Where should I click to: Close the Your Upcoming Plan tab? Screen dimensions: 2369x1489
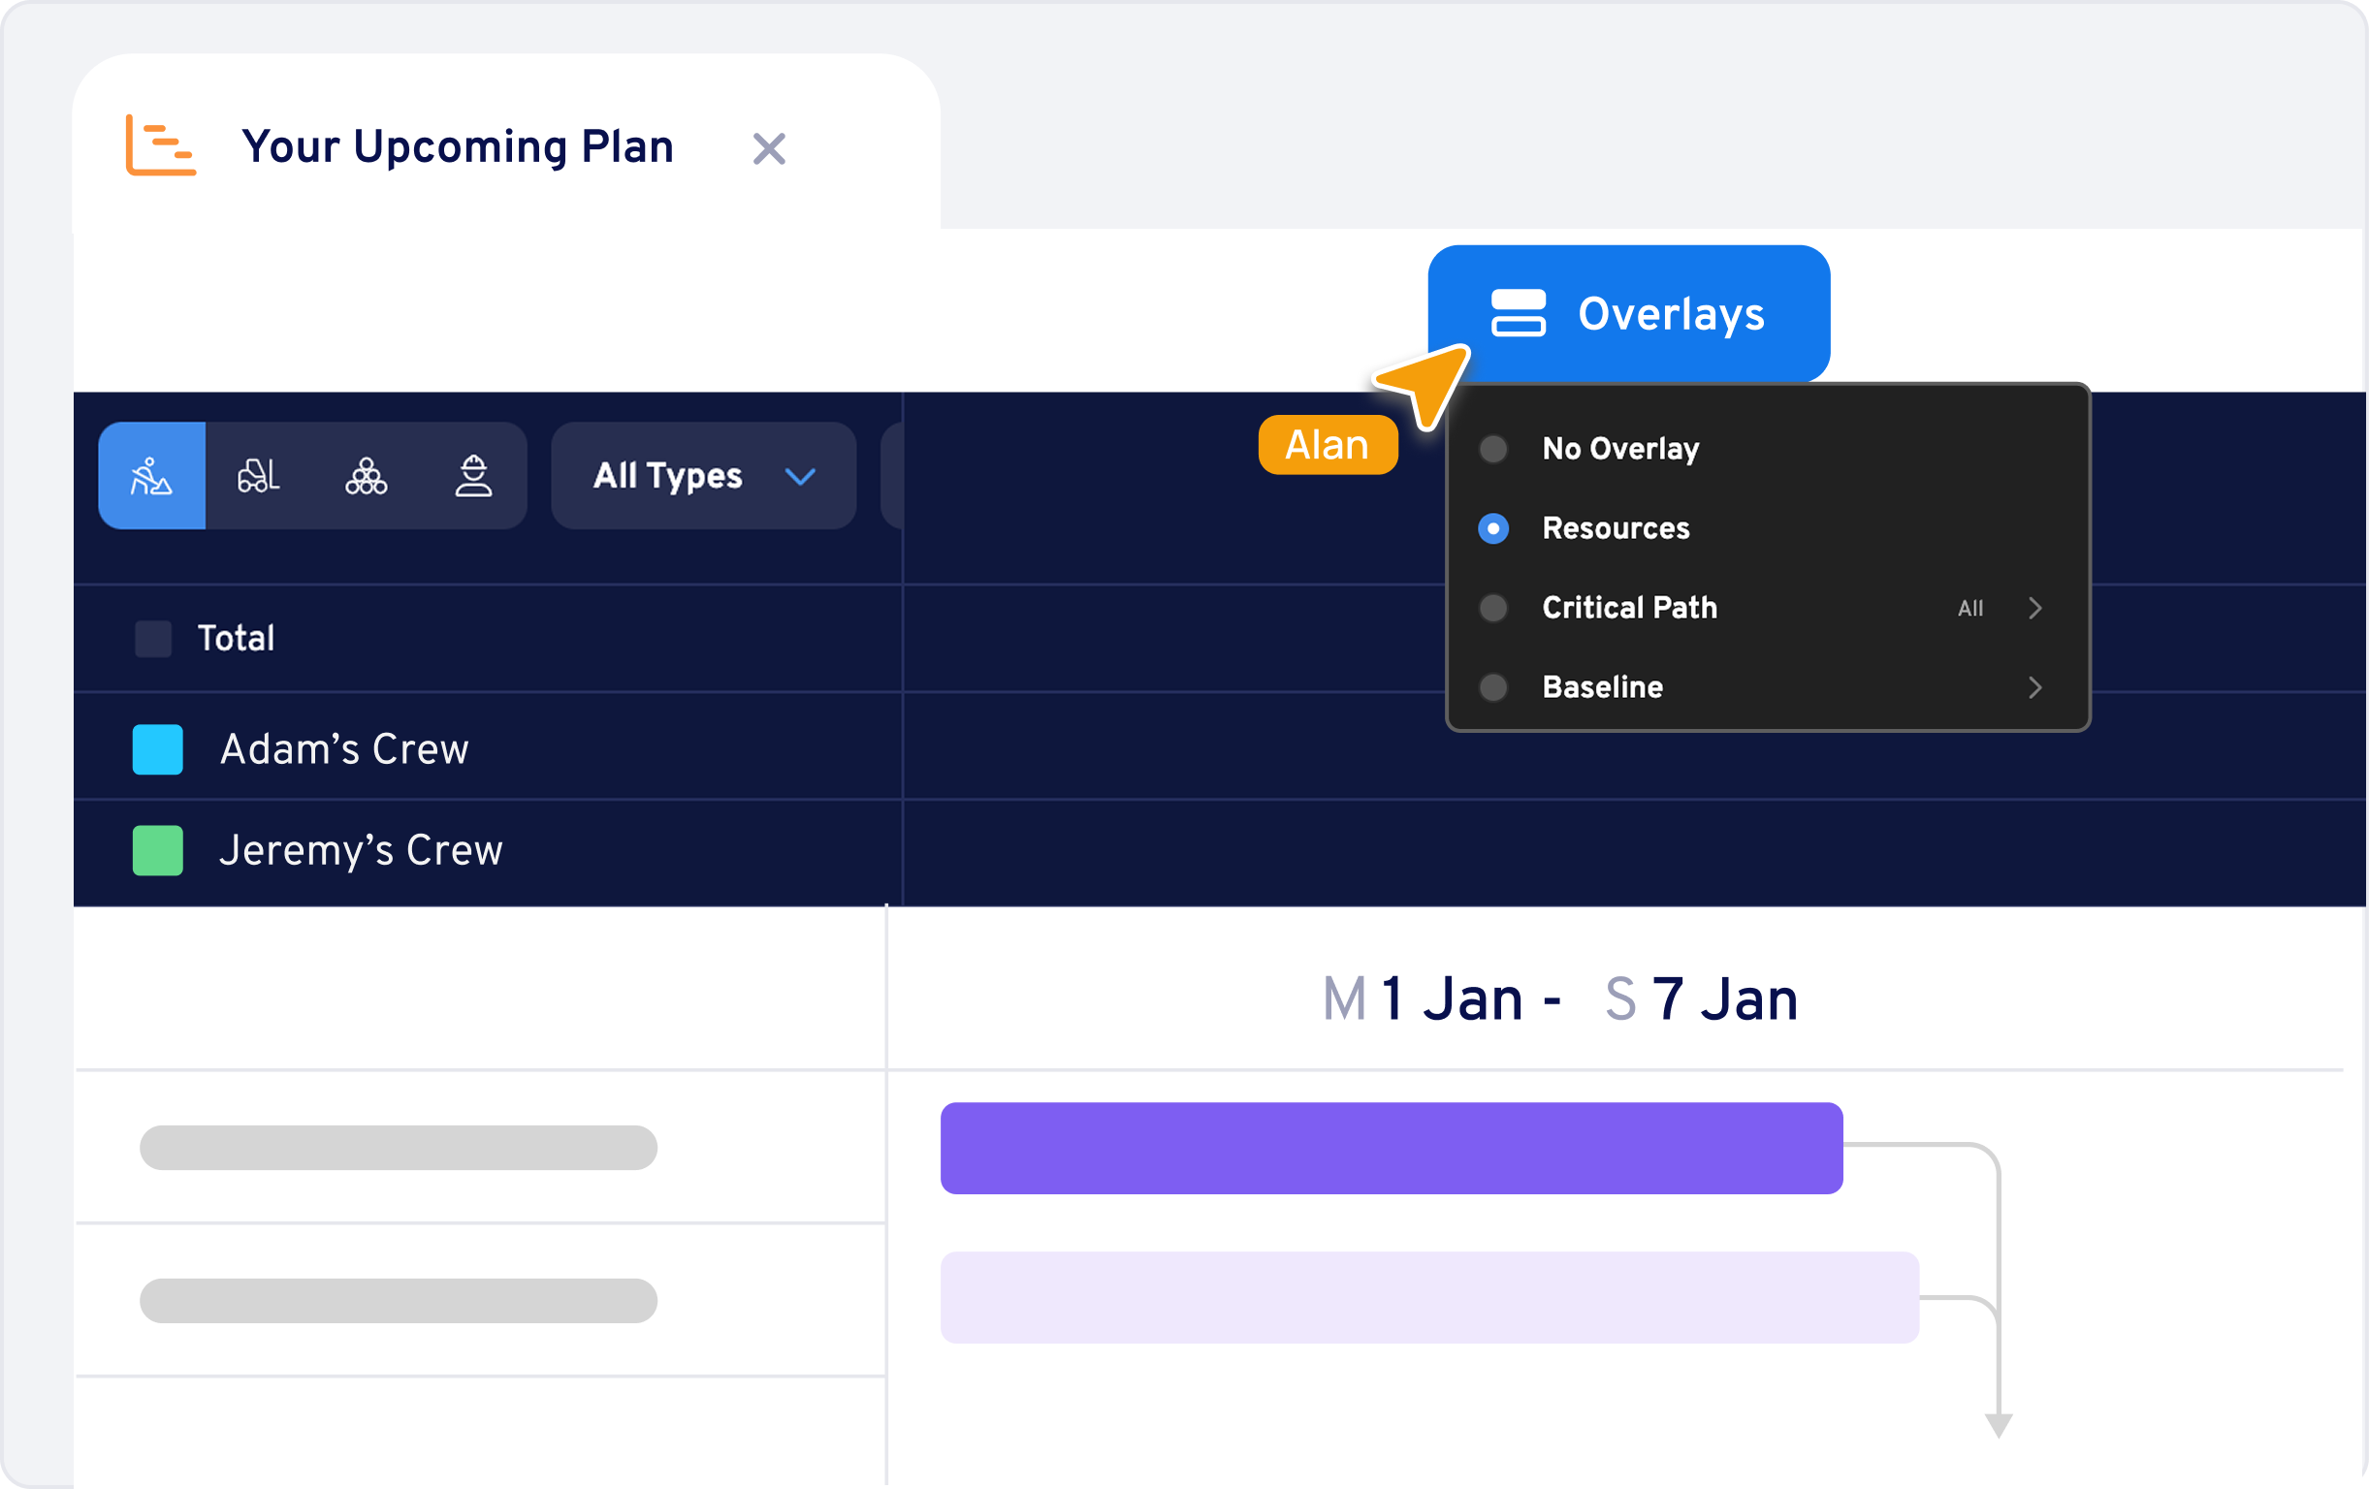click(x=768, y=148)
